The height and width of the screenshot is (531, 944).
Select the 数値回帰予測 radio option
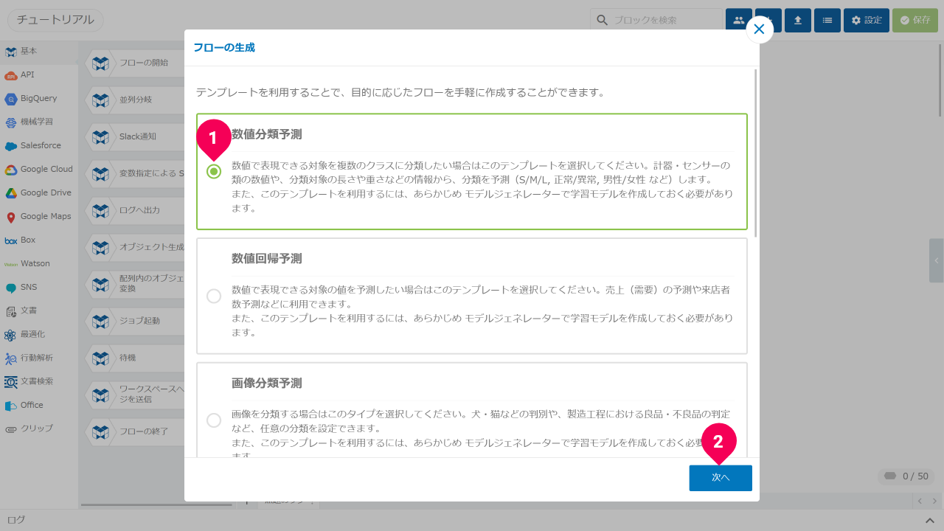[x=214, y=296]
